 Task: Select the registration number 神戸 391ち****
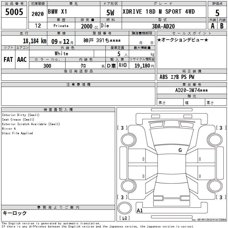(x=102, y=40)
